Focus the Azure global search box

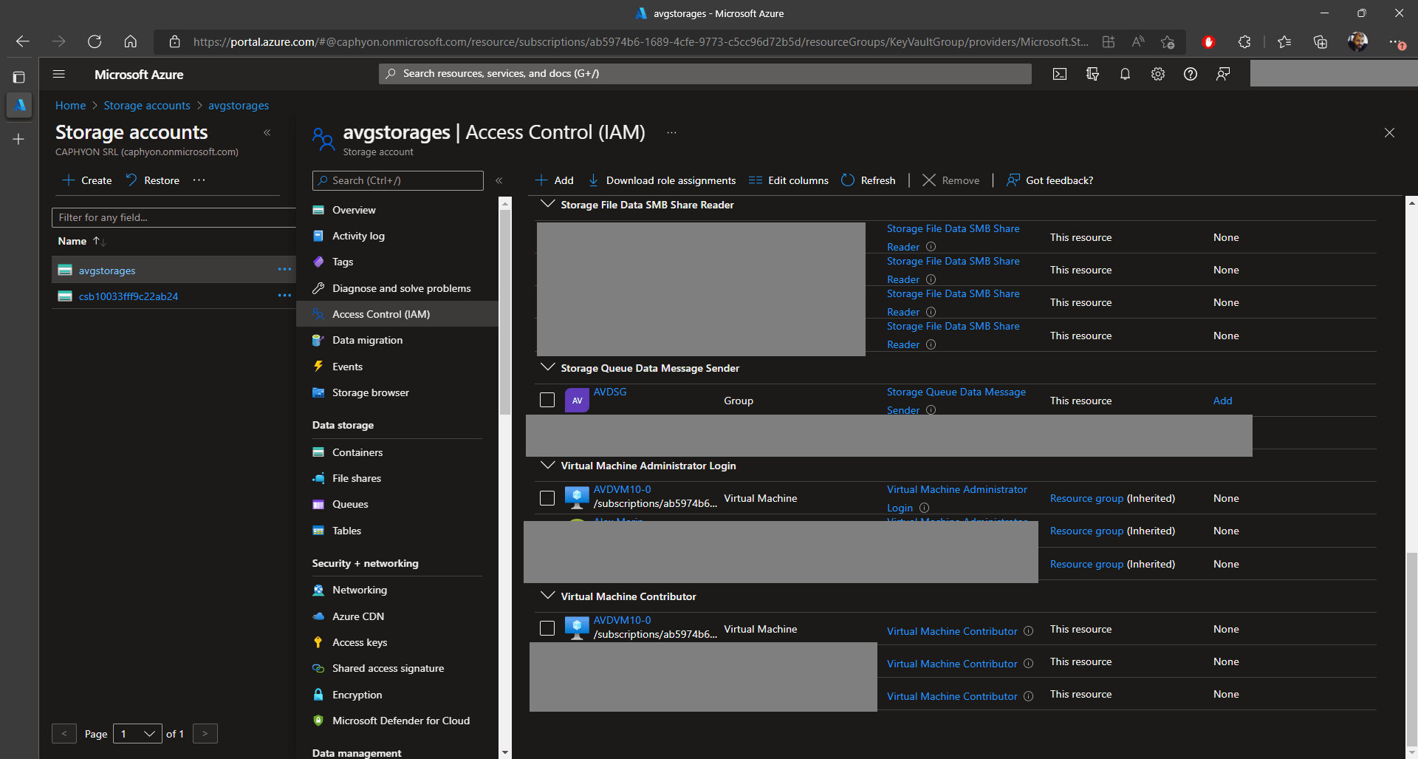(705, 73)
